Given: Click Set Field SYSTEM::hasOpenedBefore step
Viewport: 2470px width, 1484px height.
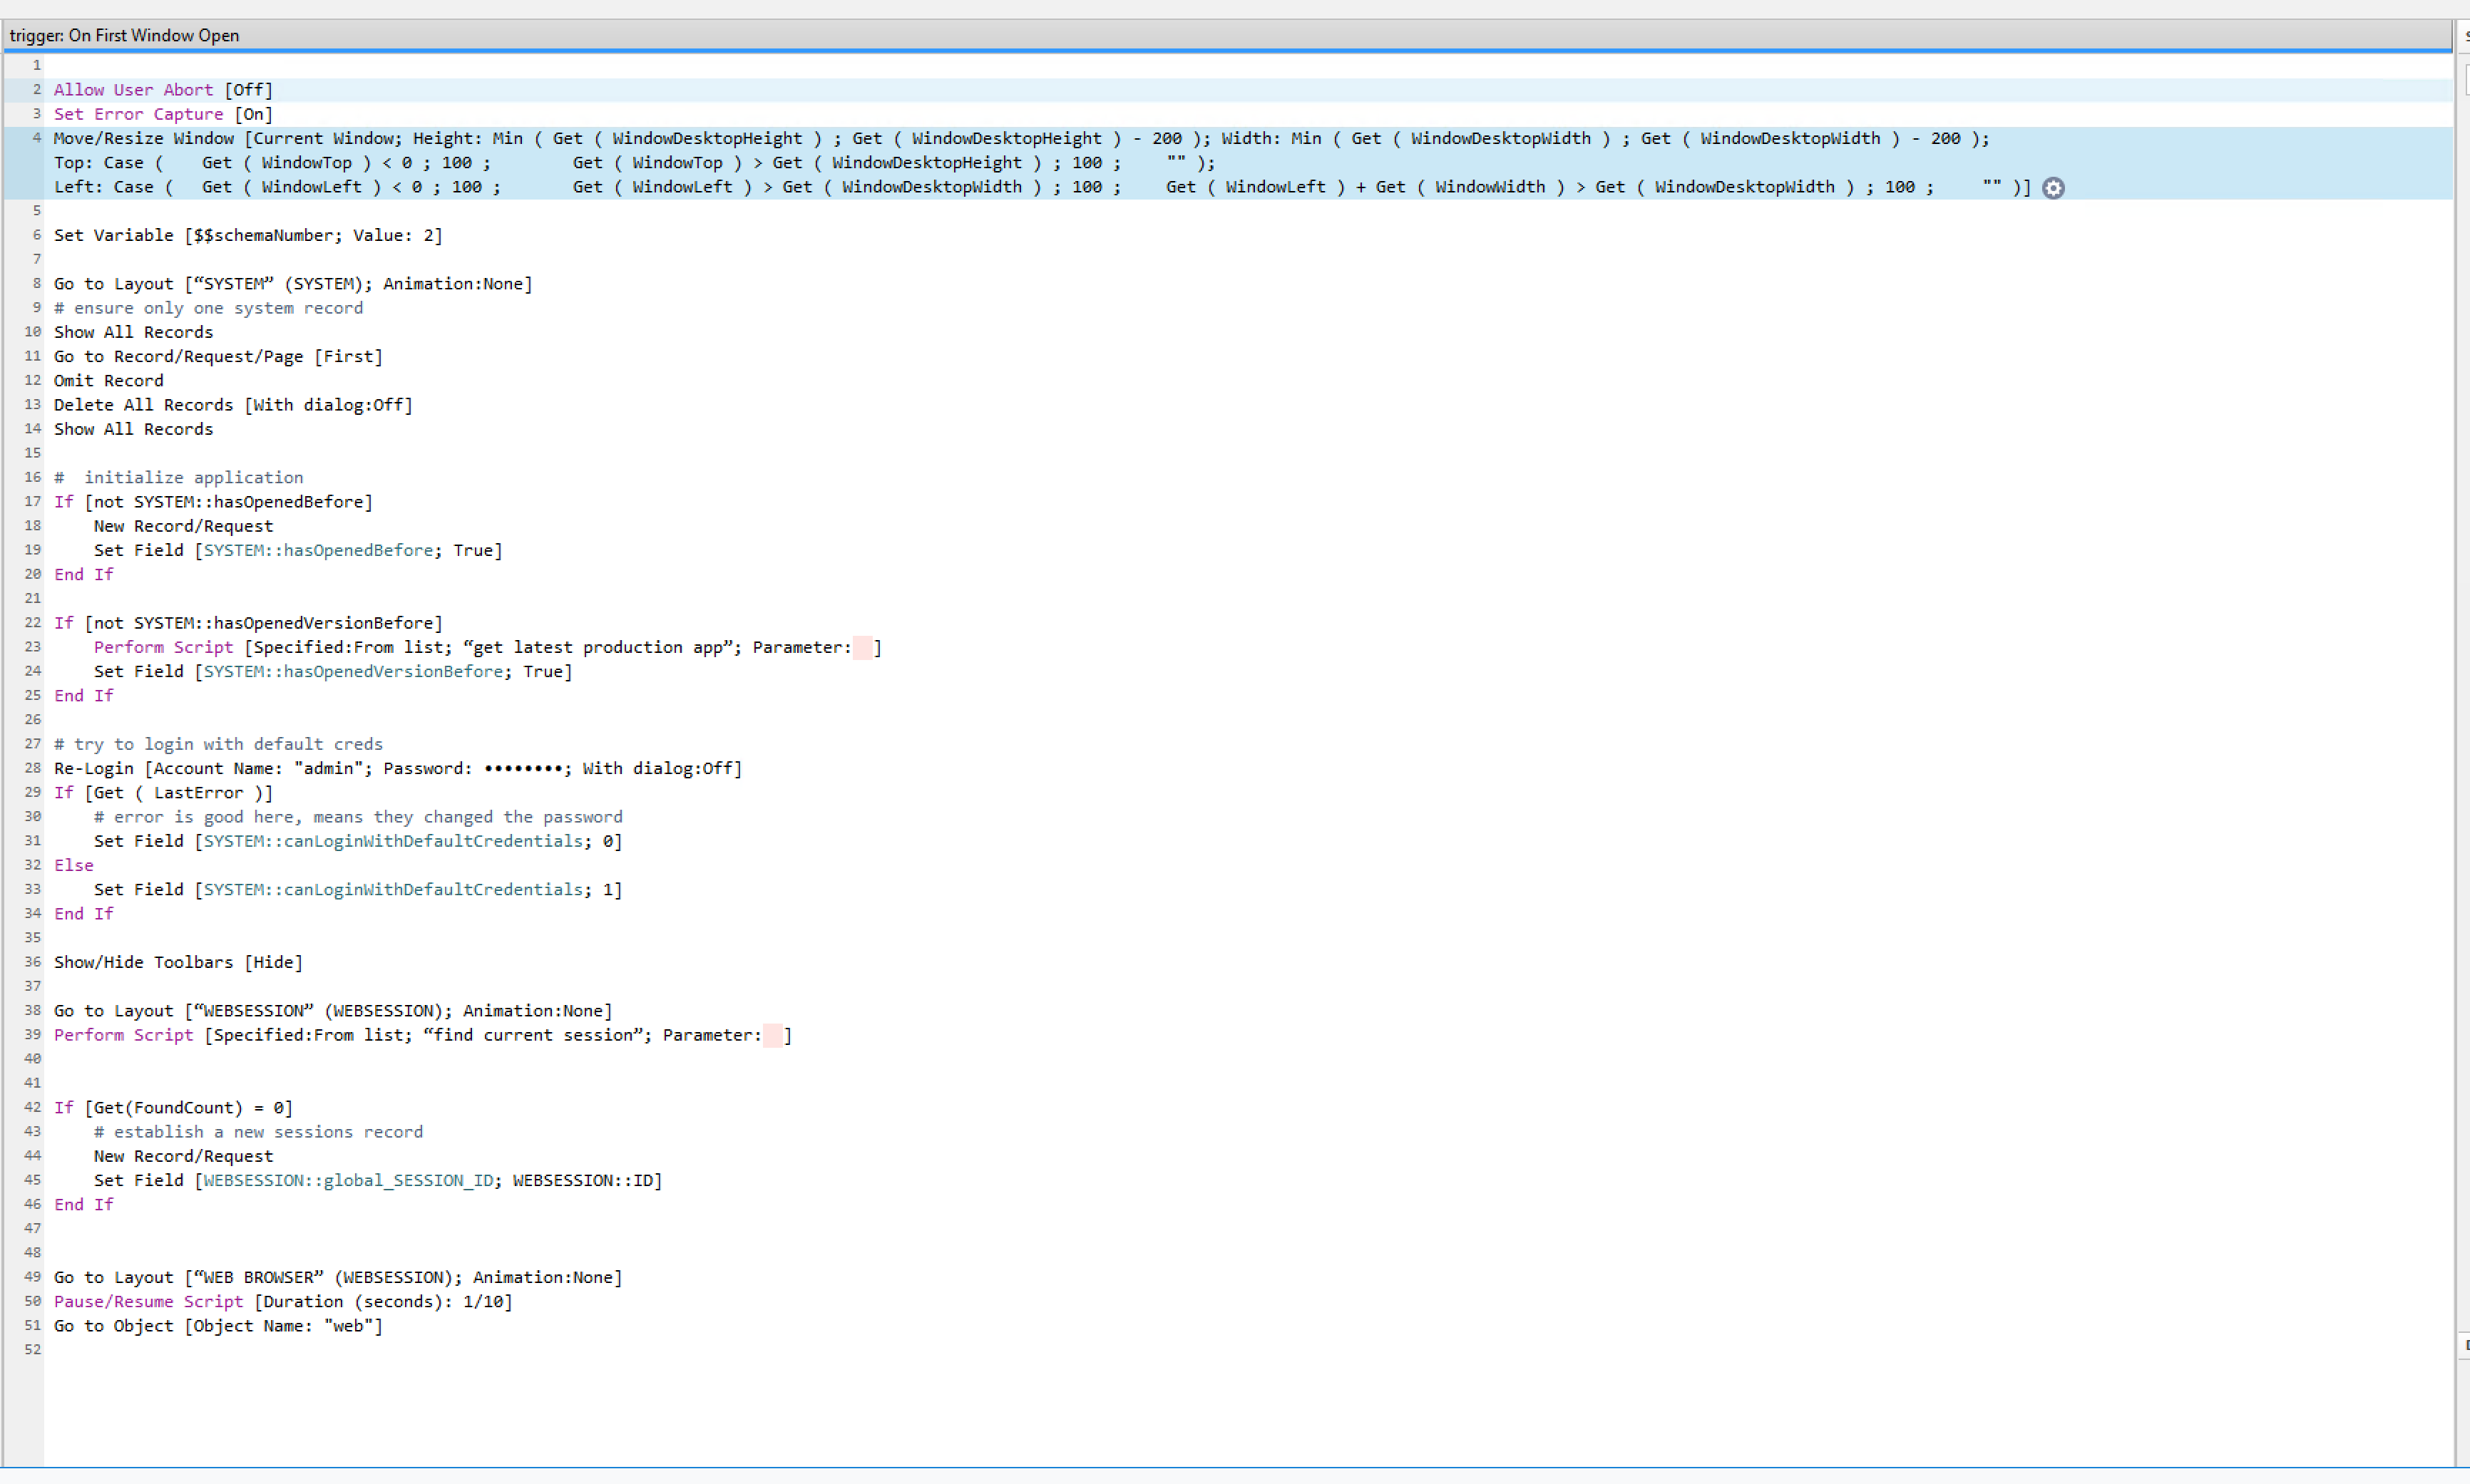Looking at the screenshot, I should [x=298, y=550].
